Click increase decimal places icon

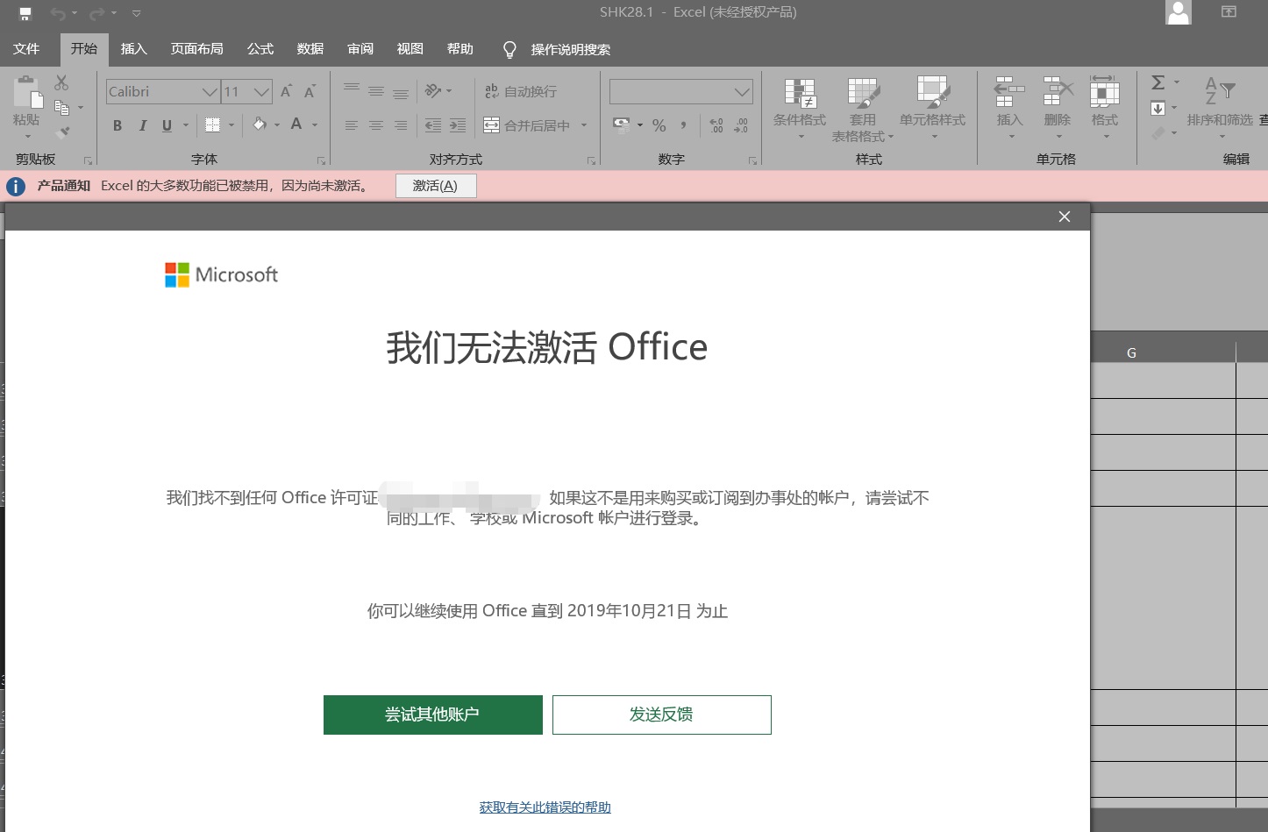pyautogui.click(x=716, y=125)
